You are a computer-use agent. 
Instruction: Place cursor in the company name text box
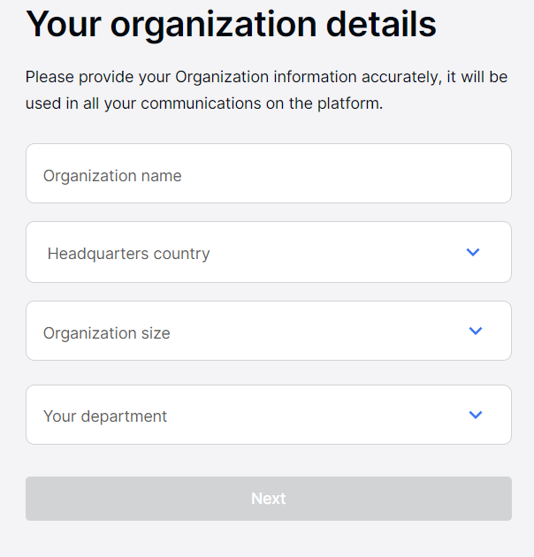coord(268,174)
